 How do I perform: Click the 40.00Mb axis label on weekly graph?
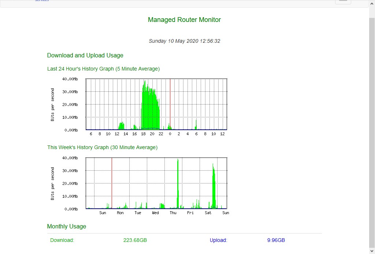tap(70, 158)
